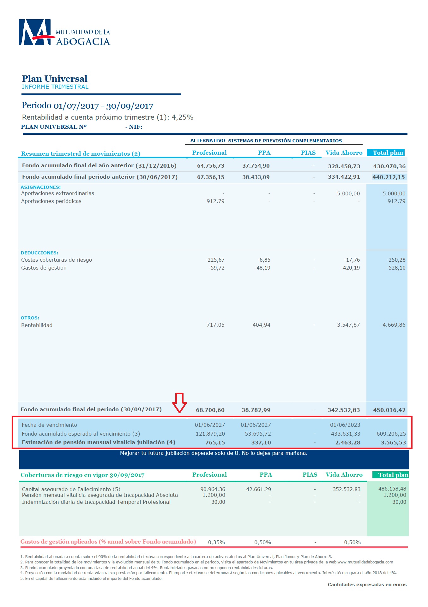Click the PPA column header in movimientos table
Viewport: 428px width, 607px height.
264,153
